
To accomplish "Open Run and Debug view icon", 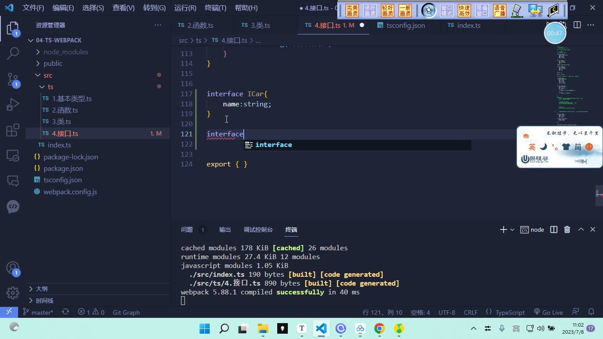I will pos(13,105).
